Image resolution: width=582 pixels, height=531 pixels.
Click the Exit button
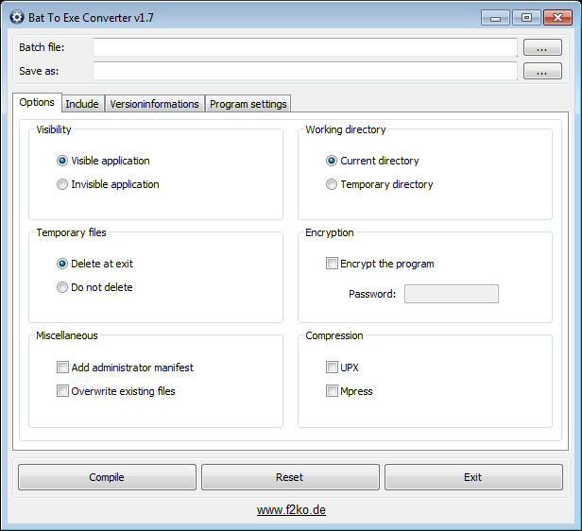473,477
